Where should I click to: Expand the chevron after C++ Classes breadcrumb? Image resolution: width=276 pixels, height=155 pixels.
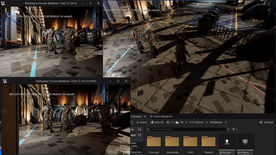(207, 122)
